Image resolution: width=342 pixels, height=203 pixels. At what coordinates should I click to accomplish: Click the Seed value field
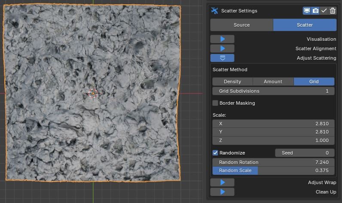pos(305,153)
